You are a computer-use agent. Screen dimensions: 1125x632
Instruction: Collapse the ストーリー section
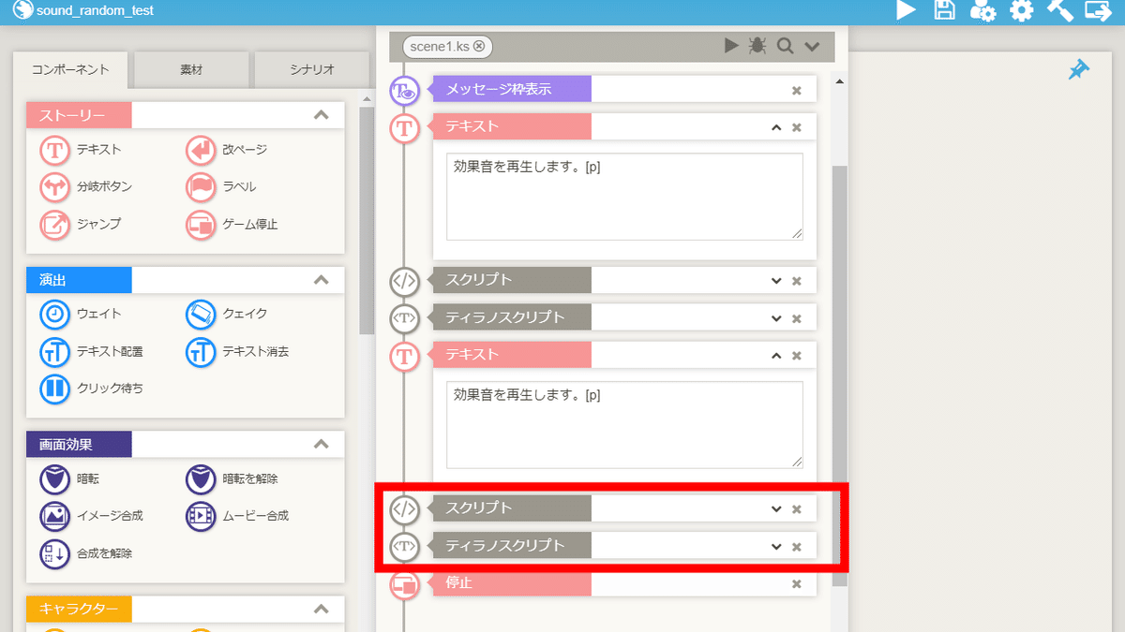tap(322, 116)
